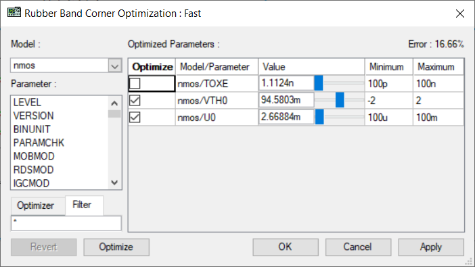Viewport: 475px width, 267px height.
Task: Click the OK button
Action: click(x=286, y=247)
